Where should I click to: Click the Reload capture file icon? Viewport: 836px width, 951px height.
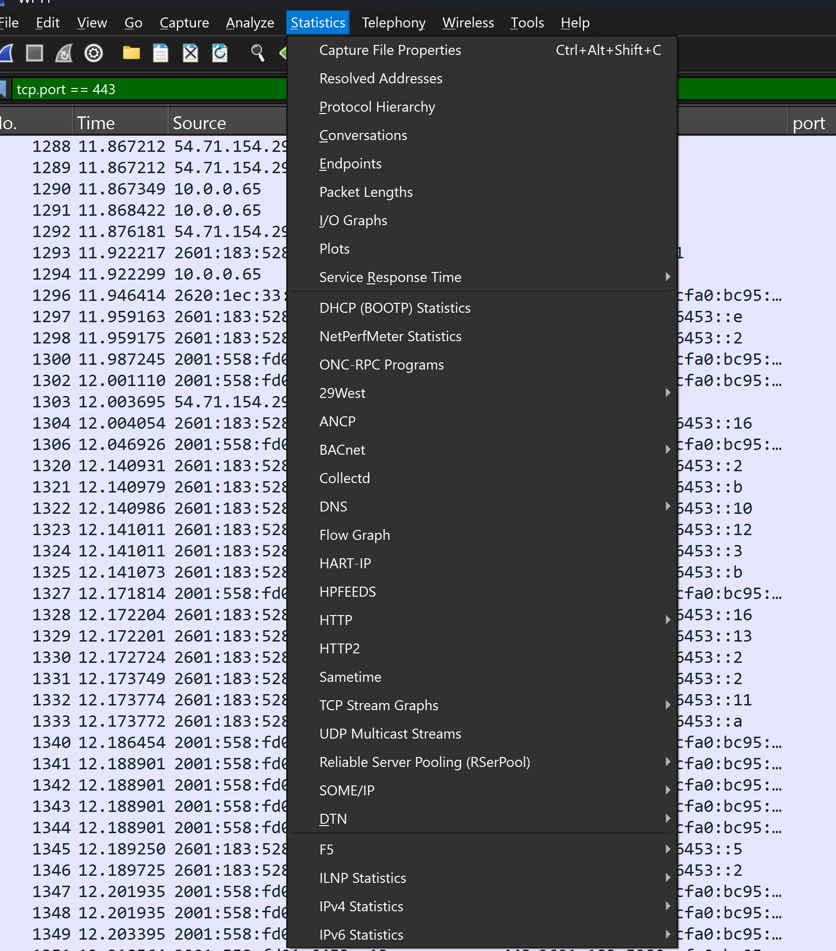[x=220, y=53]
